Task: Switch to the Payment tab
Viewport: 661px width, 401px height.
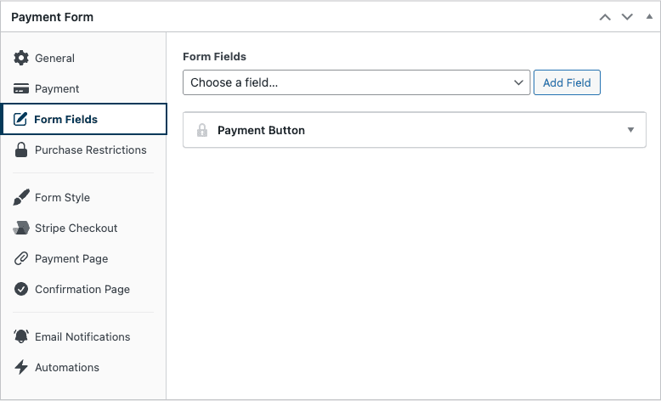Action: click(x=83, y=88)
